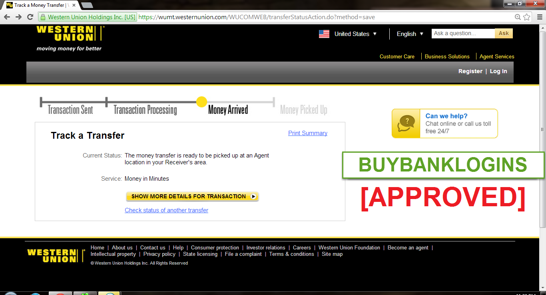Click the Can we help? chat box

[x=445, y=124]
